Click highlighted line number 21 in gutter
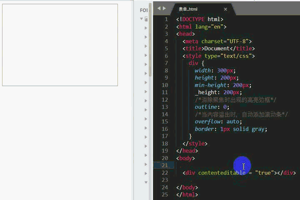The image size is (300, 200). [x=165, y=165]
